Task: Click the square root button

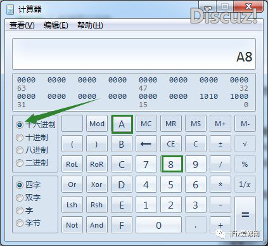Action: pos(245,144)
